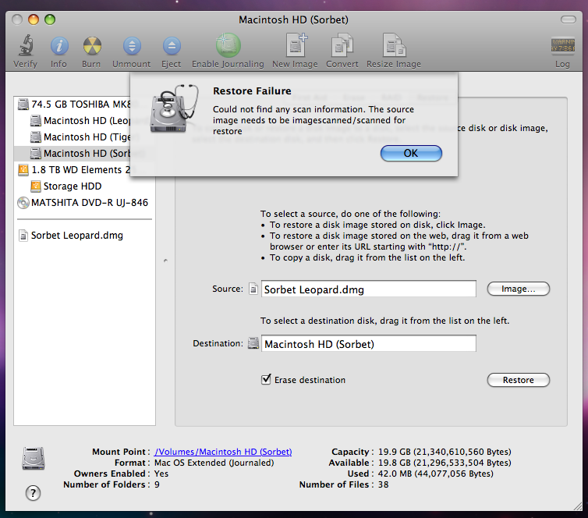
Task: Click the toolbar toggle pill button
Action: 569,20
